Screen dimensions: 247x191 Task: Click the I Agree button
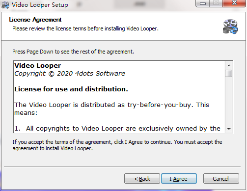(x=179, y=179)
